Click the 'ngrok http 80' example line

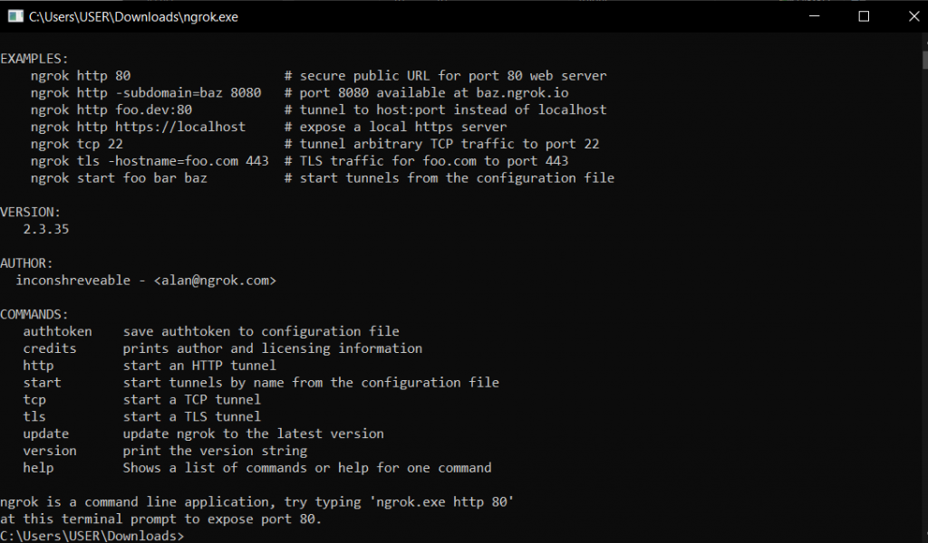click(x=81, y=76)
